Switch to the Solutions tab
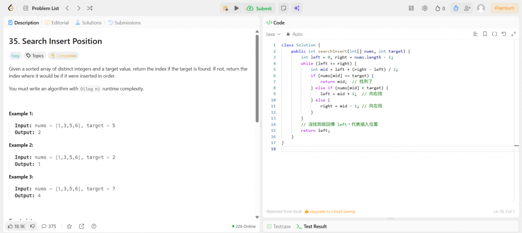The image size is (522, 233). coord(88,22)
